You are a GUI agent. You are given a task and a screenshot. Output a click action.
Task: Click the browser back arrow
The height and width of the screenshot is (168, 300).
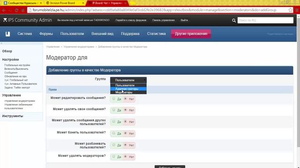pyautogui.click(x=4, y=10)
